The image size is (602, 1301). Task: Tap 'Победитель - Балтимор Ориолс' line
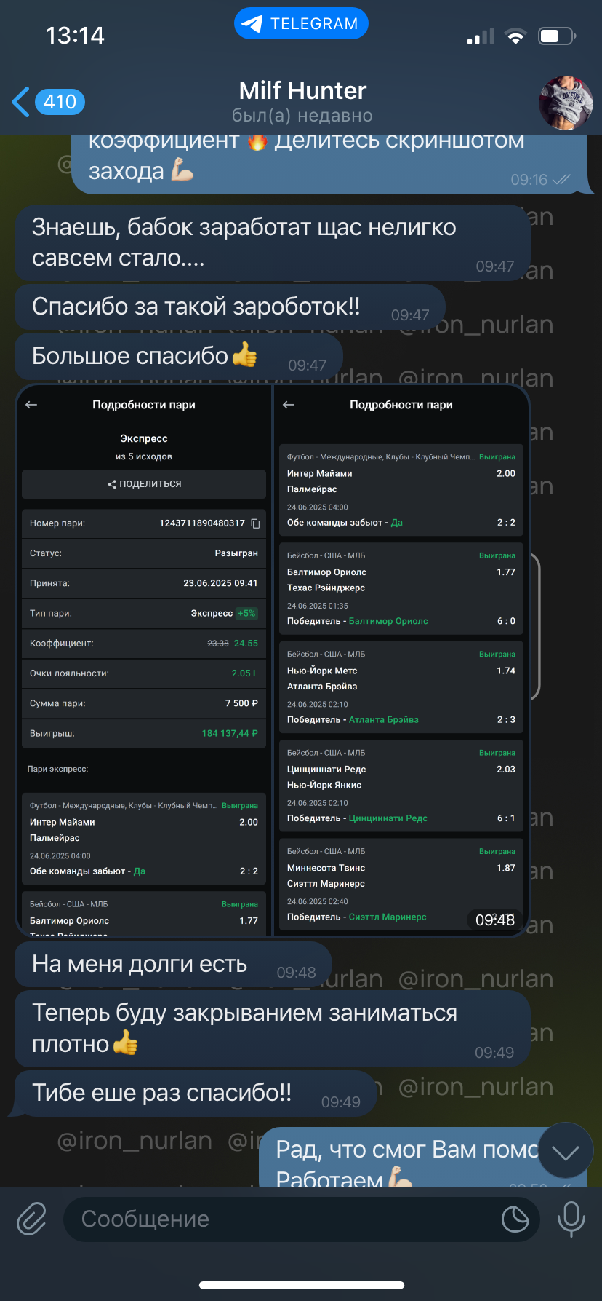pyautogui.click(x=358, y=621)
